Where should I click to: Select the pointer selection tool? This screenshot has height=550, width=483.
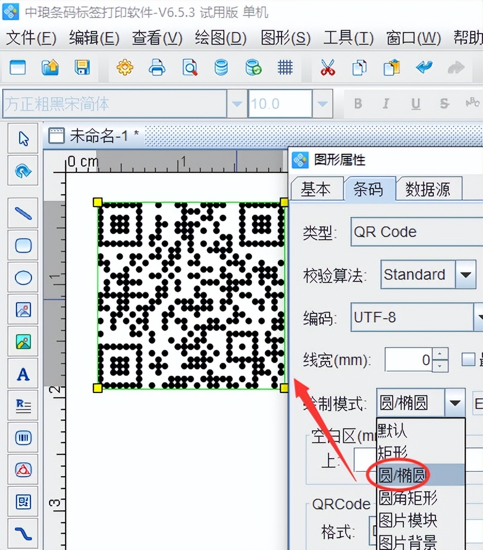[23, 139]
